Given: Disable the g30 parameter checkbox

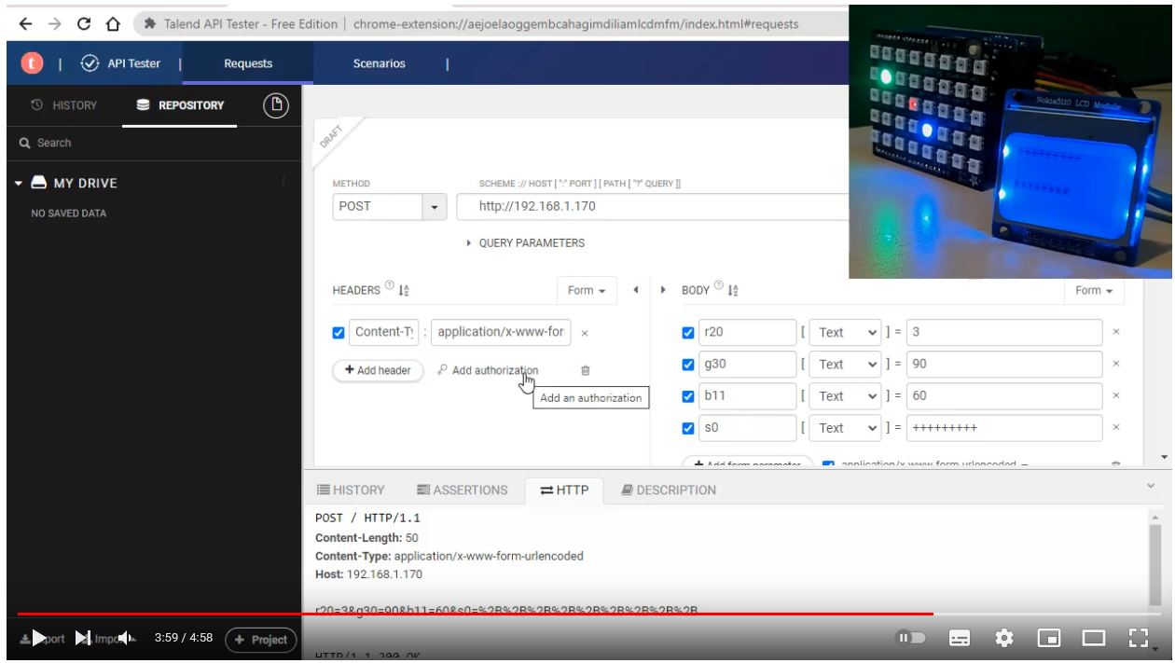Looking at the screenshot, I should coord(688,364).
